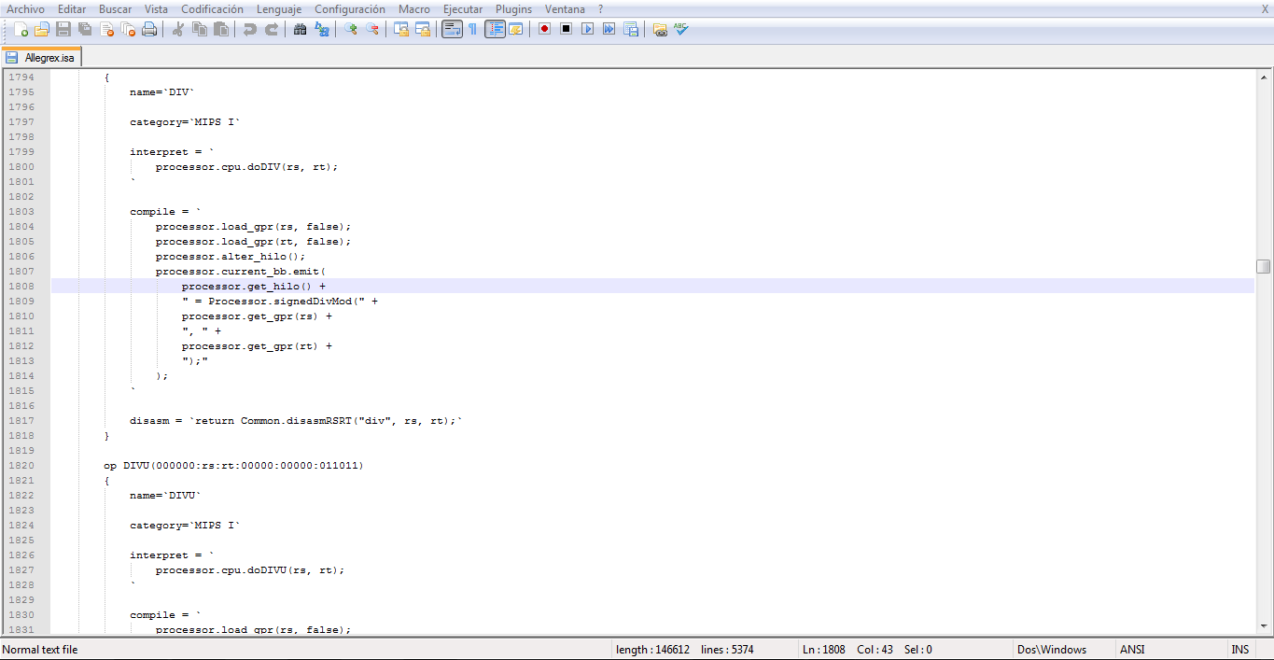Start macro recording with red circle
The width and height of the screenshot is (1274, 660).
(x=544, y=29)
